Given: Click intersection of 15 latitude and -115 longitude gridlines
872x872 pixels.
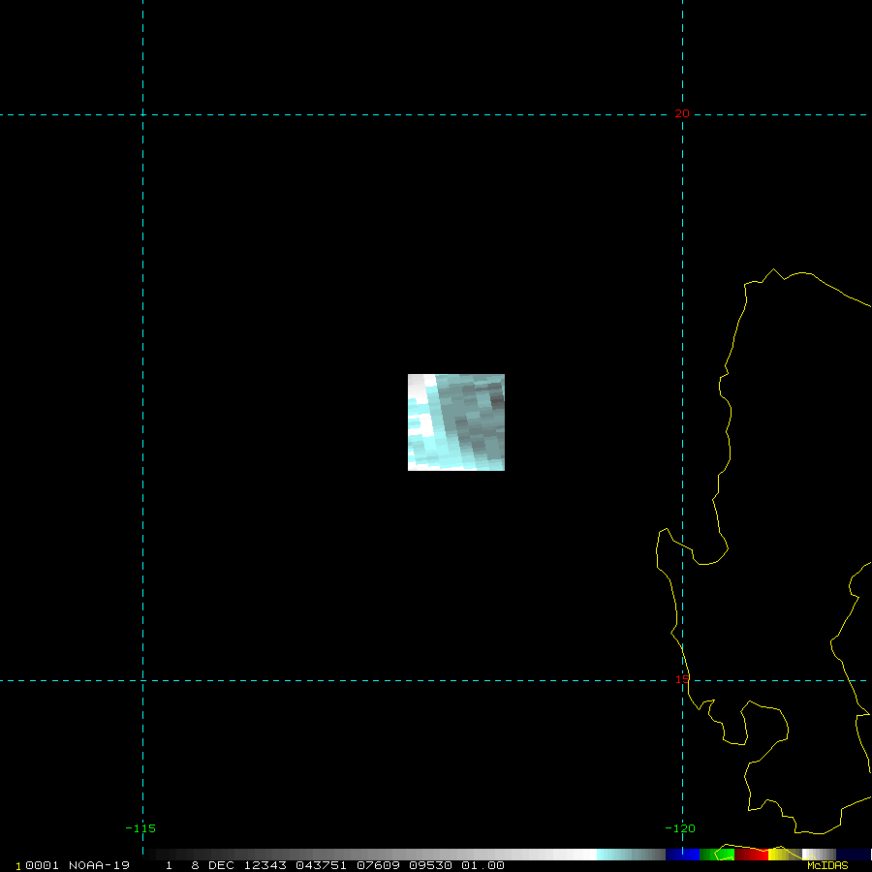Looking at the screenshot, I should pyautogui.click(x=143, y=680).
